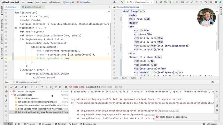Viewport: 223px width, 125px height.
Task: Open the user account dropdown
Action: tap(115, 2)
